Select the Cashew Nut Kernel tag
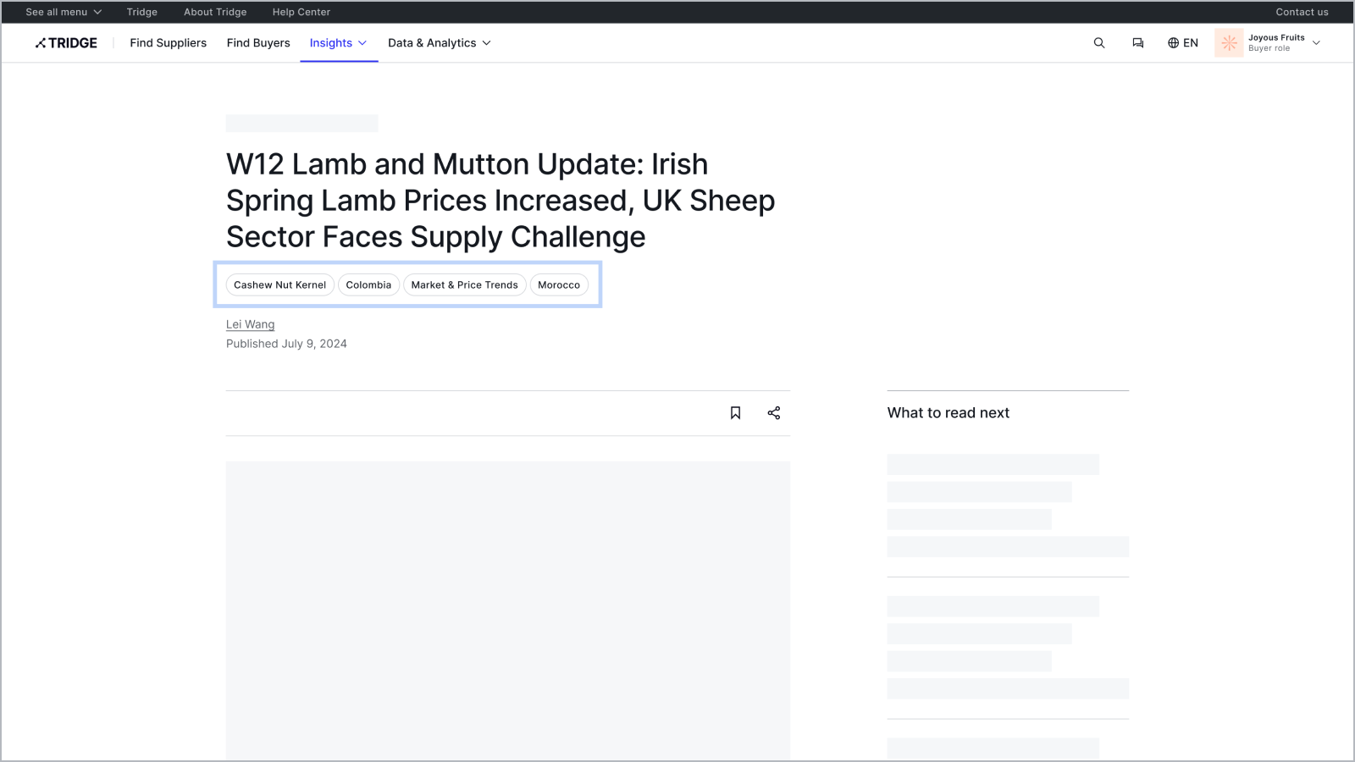 279,285
